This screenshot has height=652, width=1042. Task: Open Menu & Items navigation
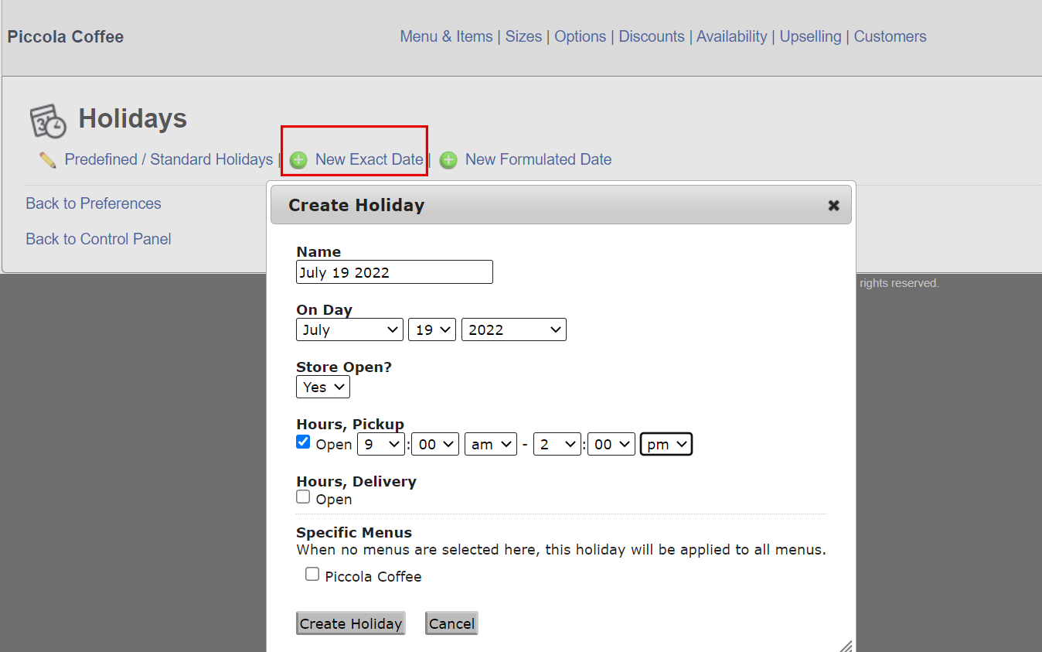(446, 36)
